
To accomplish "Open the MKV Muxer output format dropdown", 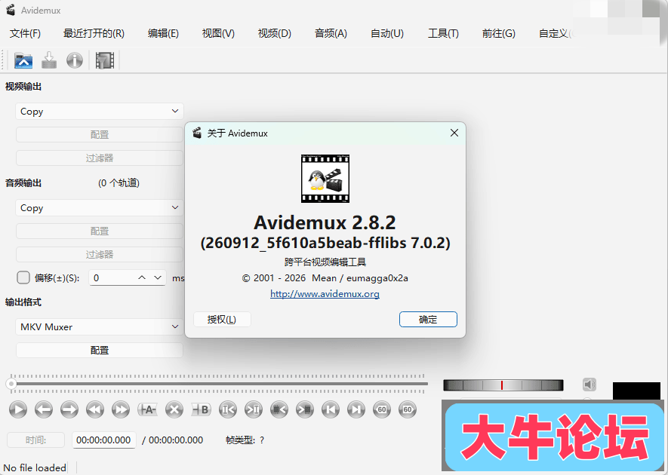I will click(x=100, y=327).
